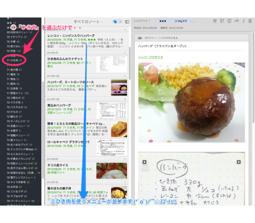Viewport: 255px width, 223px height.
Task: Select the 71 白身魚 tag
Action: click(x=14, y=89)
